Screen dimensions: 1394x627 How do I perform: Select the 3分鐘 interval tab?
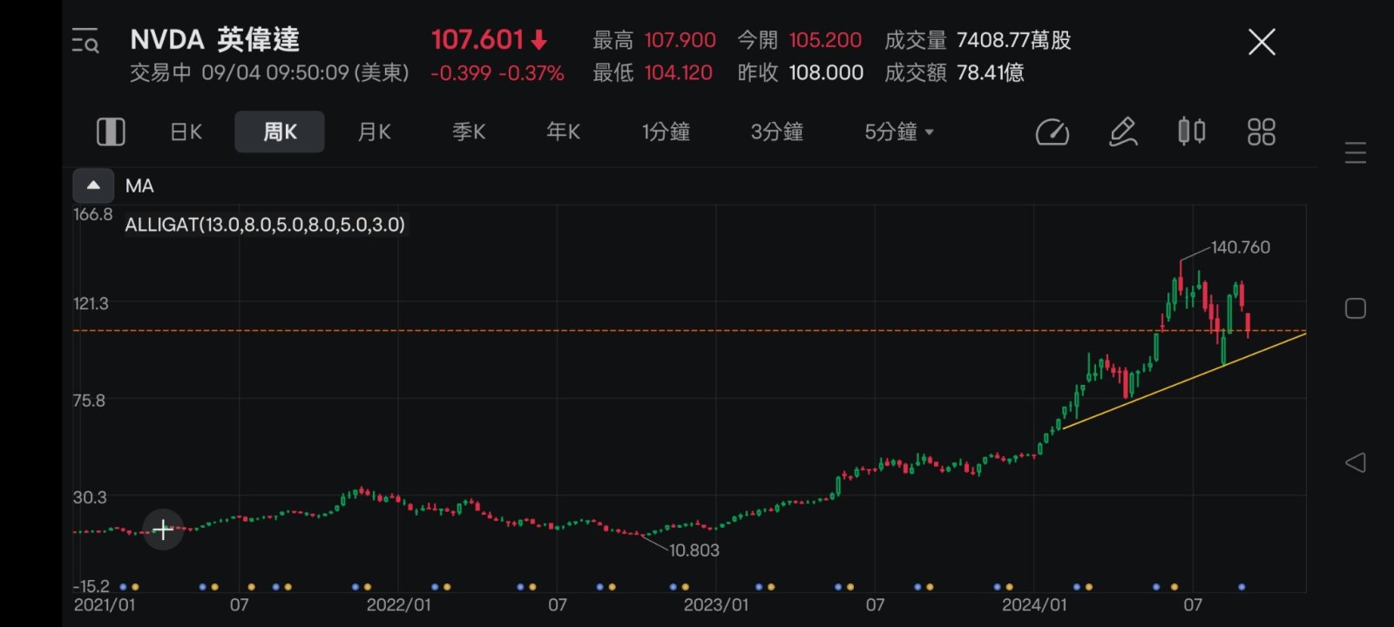coord(776,131)
